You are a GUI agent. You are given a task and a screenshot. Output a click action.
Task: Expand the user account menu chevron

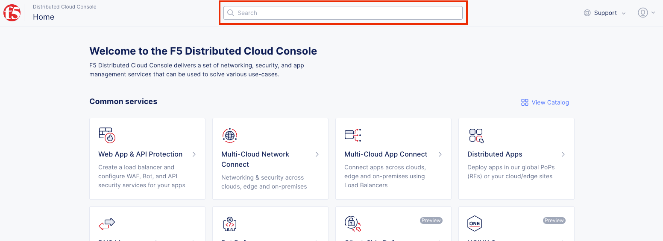click(653, 13)
